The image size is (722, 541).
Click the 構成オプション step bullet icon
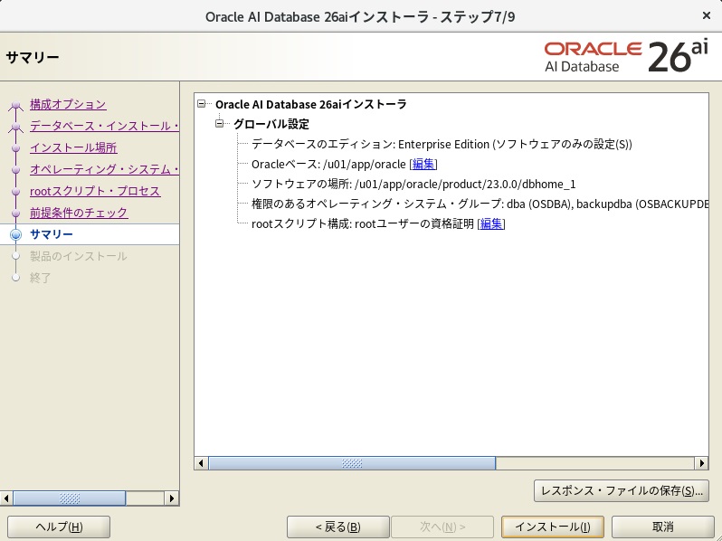pos(15,105)
